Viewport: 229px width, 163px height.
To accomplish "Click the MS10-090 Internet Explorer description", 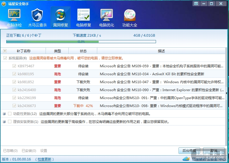I will pos(162,90).
